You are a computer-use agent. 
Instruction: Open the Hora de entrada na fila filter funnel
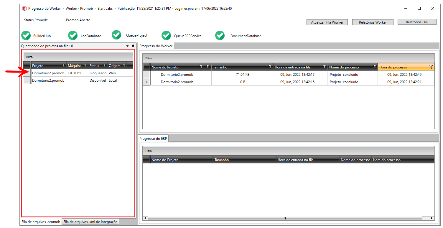(x=325, y=67)
